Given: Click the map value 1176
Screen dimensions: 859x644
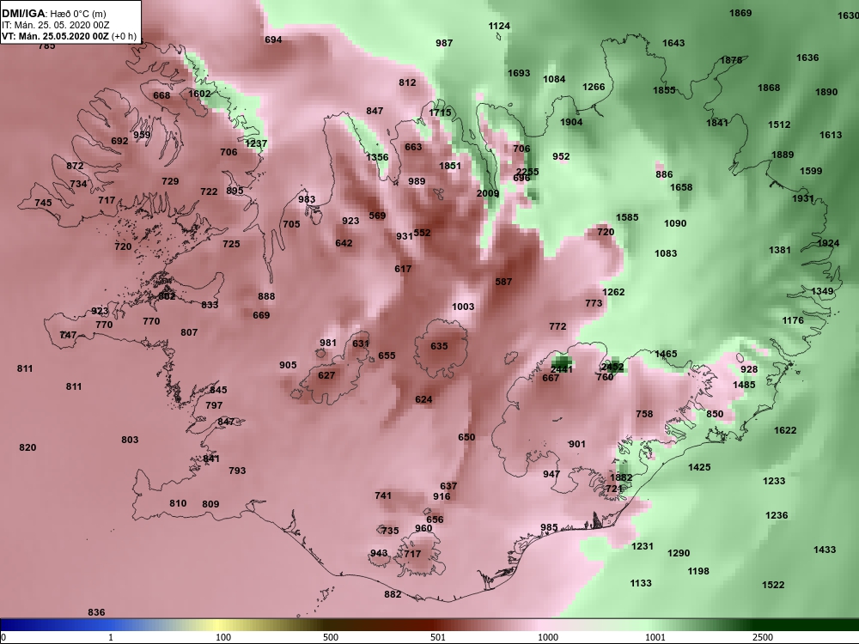Looking at the screenshot, I should (793, 320).
